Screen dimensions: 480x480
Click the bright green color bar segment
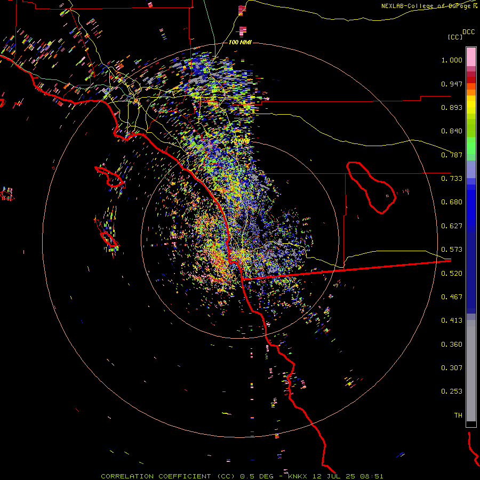click(x=471, y=146)
